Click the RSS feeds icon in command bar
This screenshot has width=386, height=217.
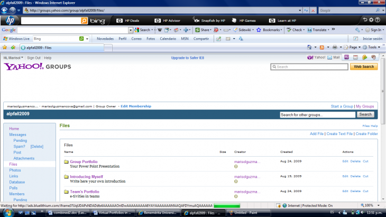click(x=321, y=47)
